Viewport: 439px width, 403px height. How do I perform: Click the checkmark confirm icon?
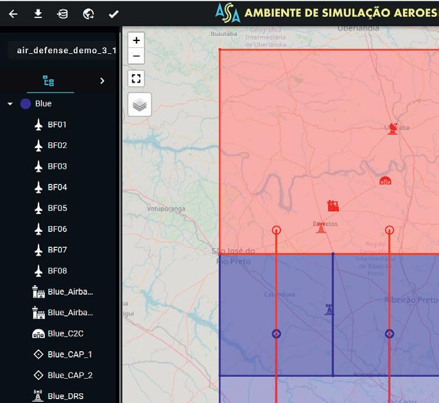click(114, 14)
